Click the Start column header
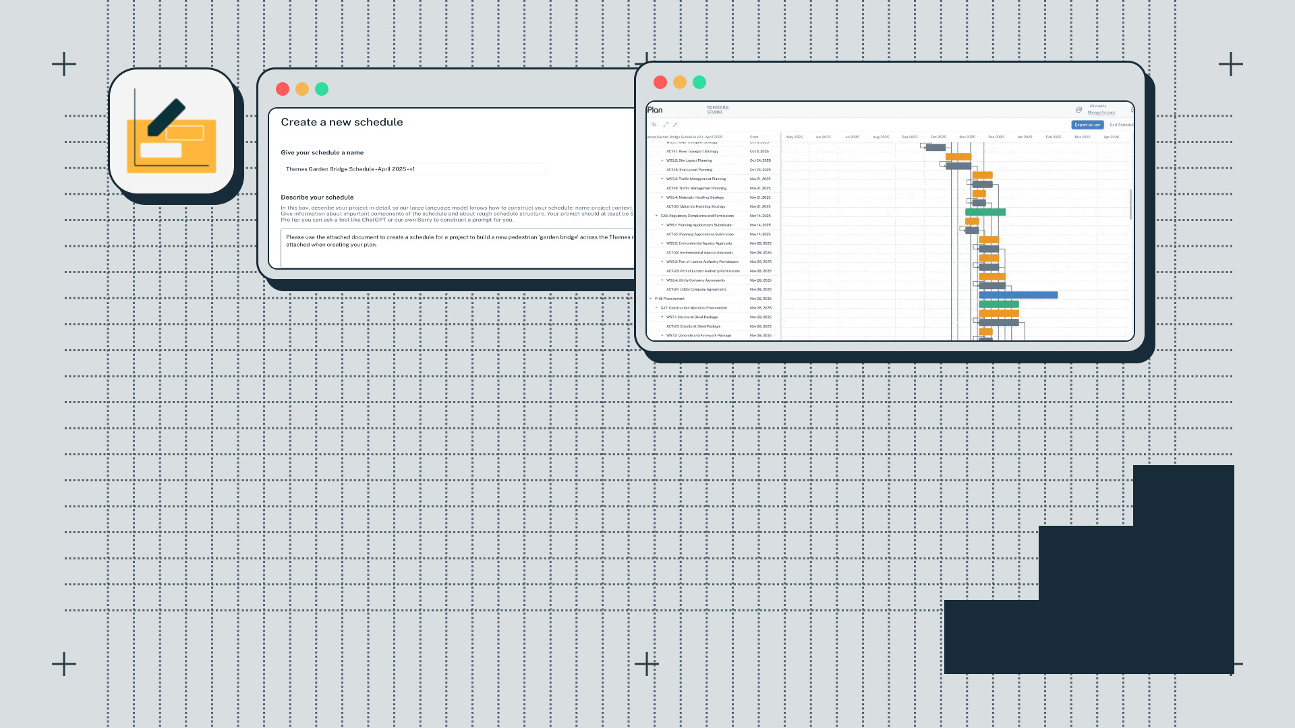The height and width of the screenshot is (728, 1295). pyautogui.click(x=754, y=137)
